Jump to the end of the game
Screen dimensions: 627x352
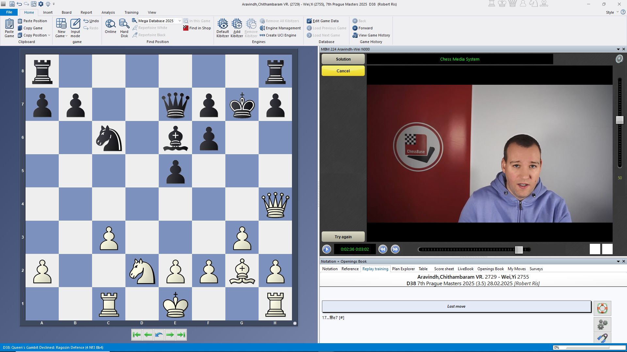pyautogui.click(x=181, y=335)
